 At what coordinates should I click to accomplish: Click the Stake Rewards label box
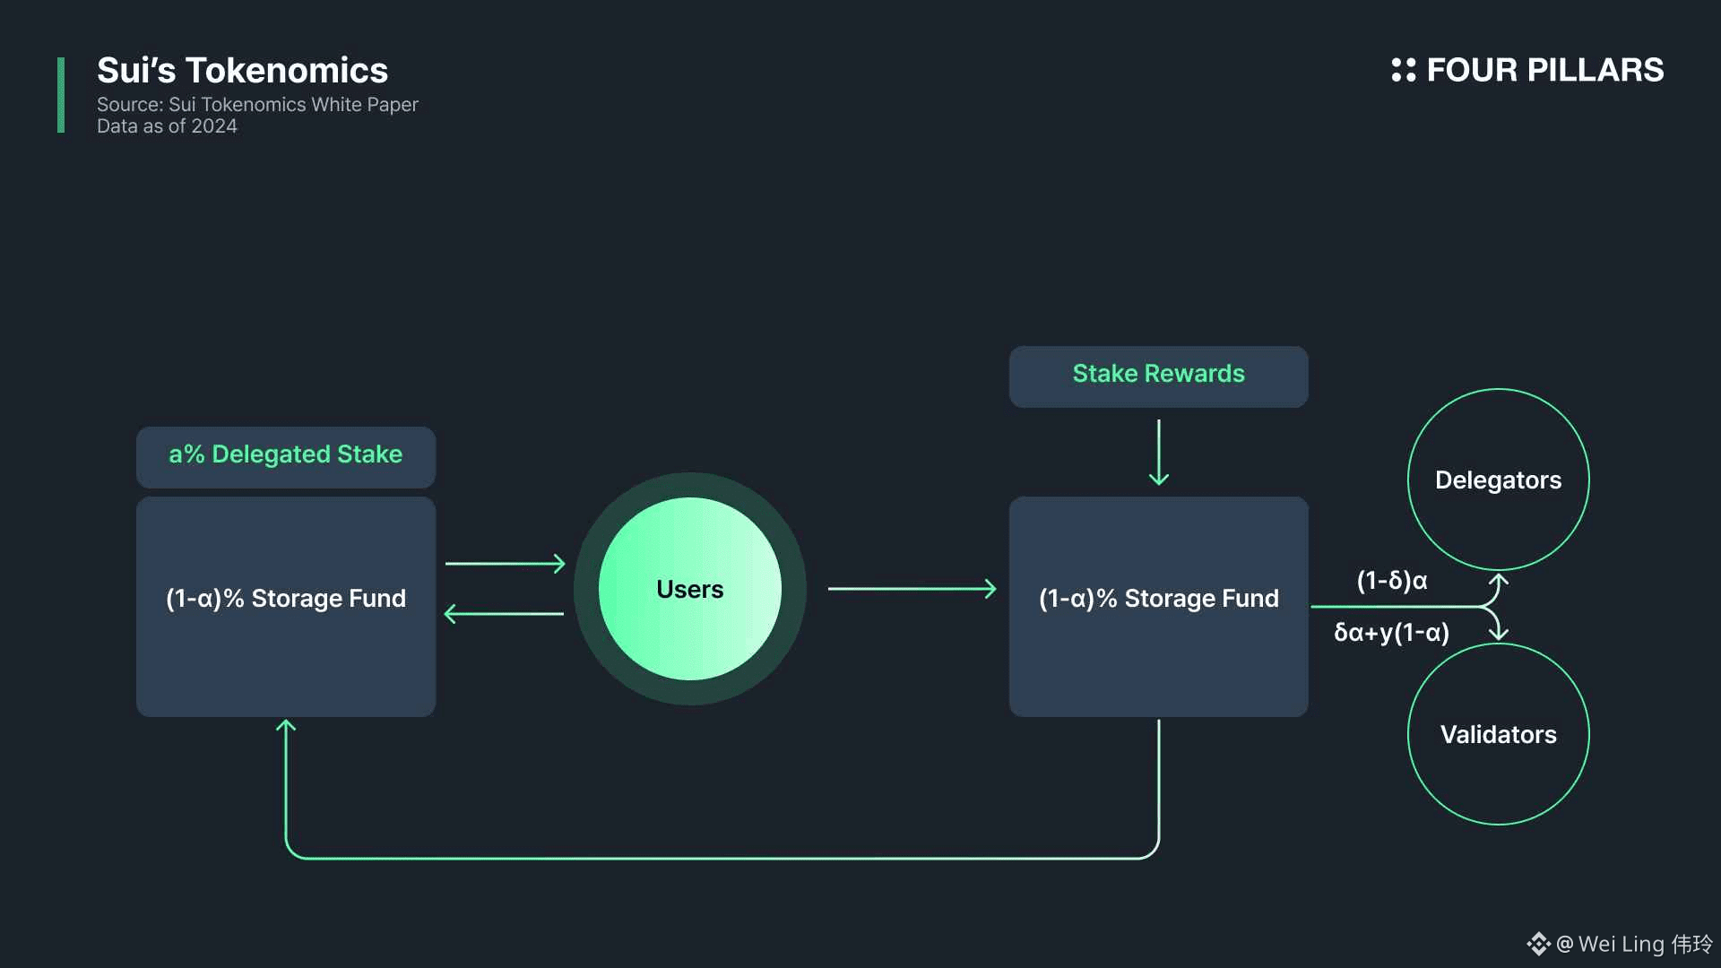(1158, 376)
